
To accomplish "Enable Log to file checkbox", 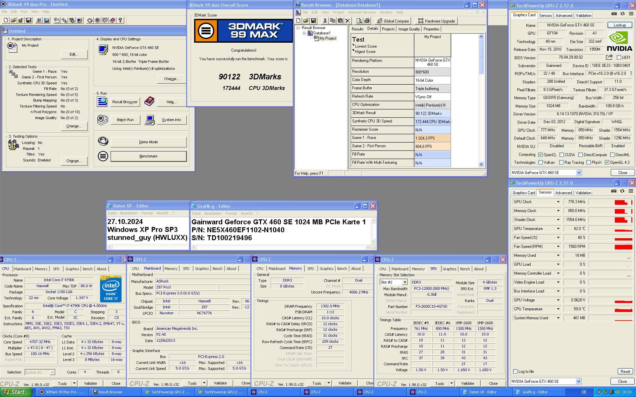I will [515, 372].
